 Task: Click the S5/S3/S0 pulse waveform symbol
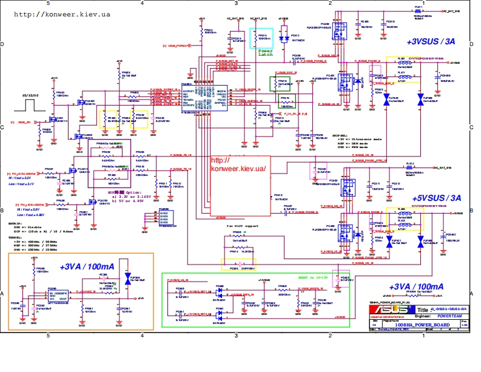pyautogui.click(x=30, y=104)
